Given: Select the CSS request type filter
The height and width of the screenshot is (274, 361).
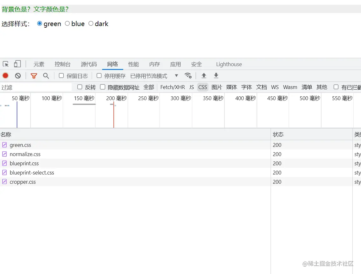Looking at the screenshot, I should pos(202,87).
